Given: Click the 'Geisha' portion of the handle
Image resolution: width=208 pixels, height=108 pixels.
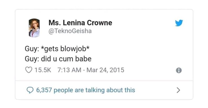Looking at the screenshot, I should tap(82, 31).
